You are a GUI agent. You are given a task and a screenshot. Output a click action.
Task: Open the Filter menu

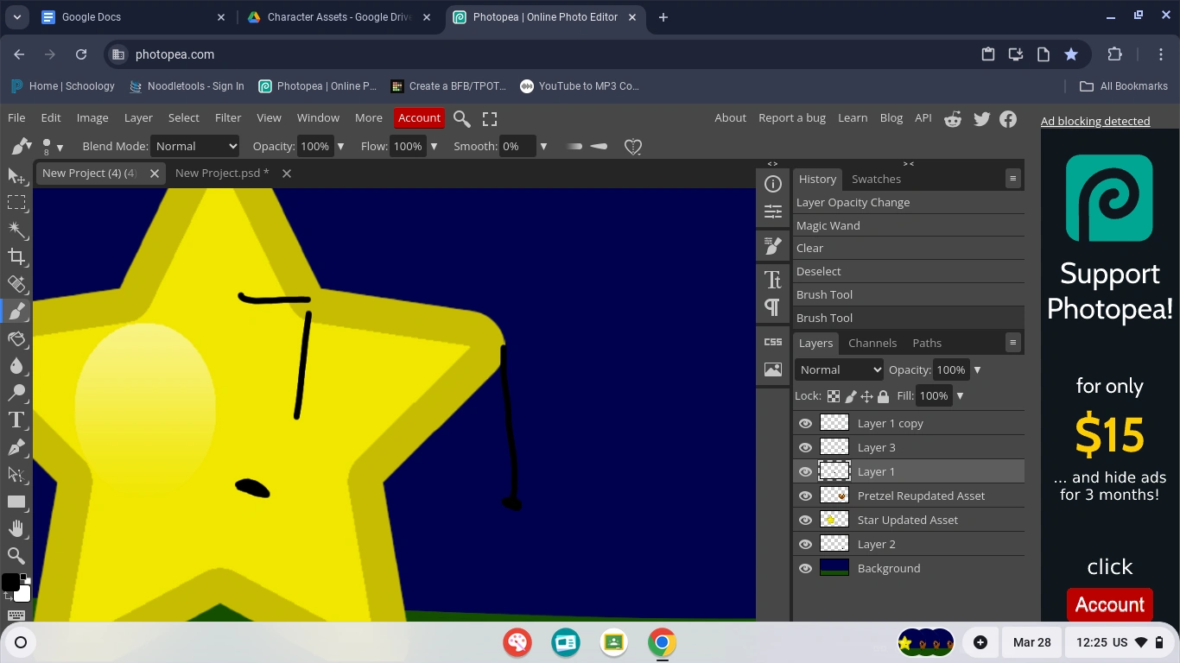point(228,117)
